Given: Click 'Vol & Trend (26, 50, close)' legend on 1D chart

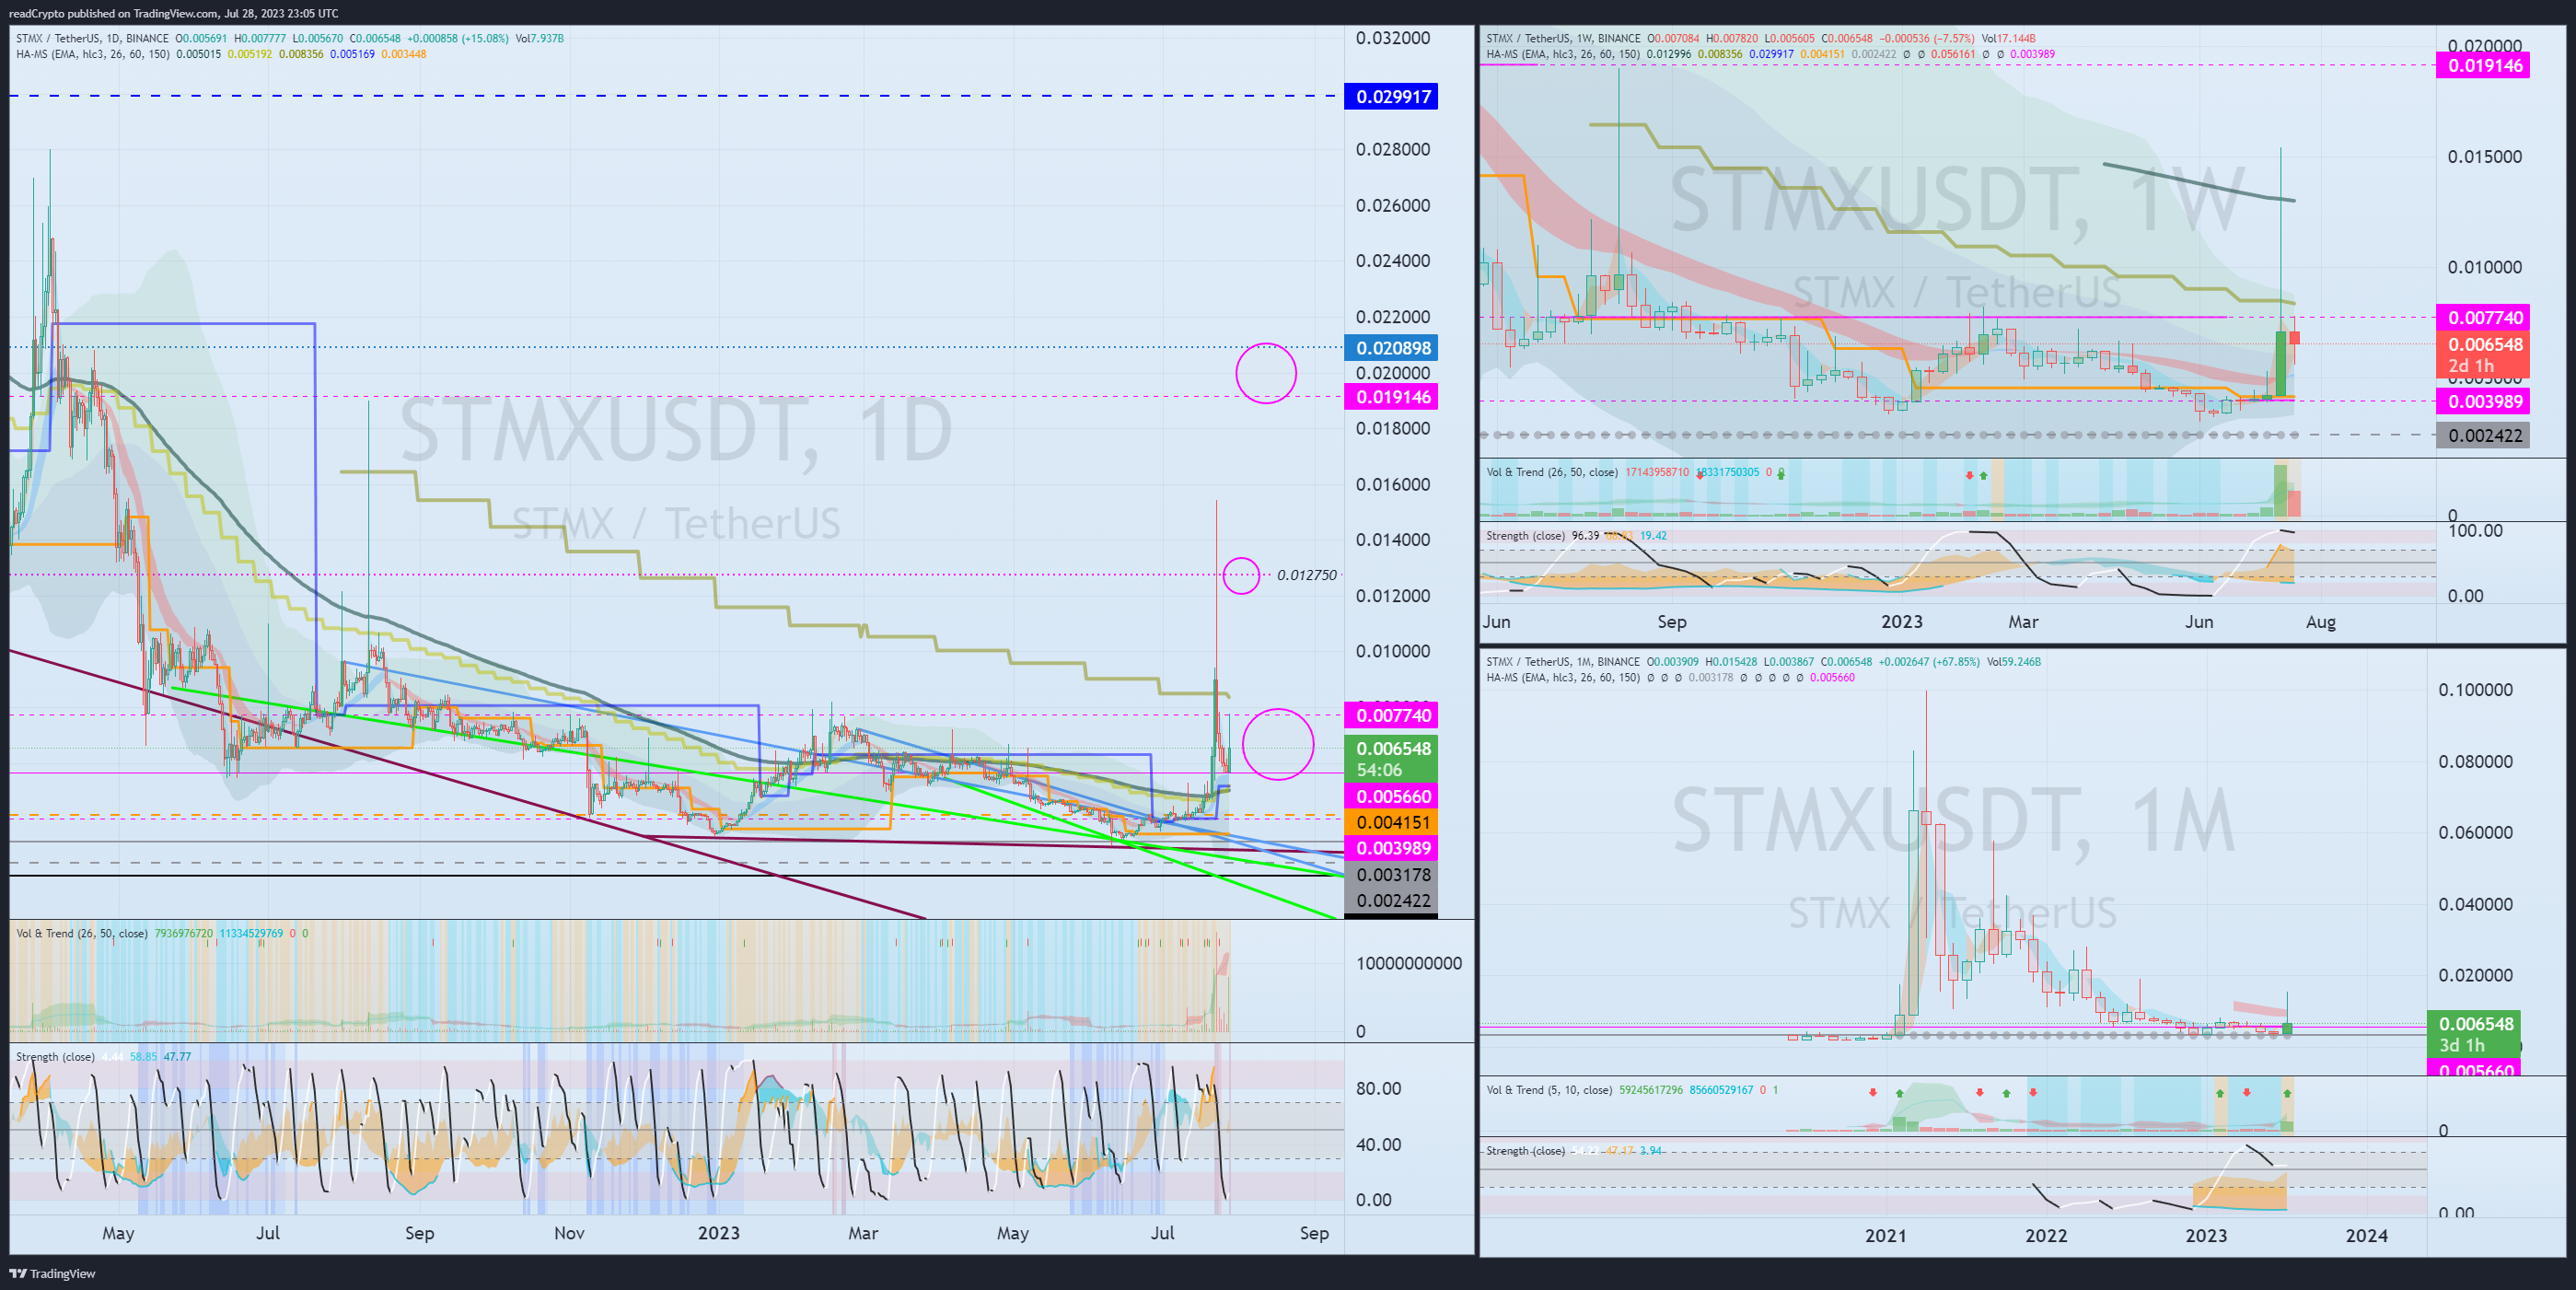Looking at the screenshot, I should coord(82,933).
